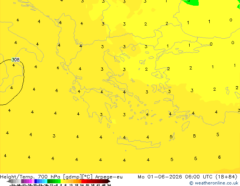Open the weatheronline.co.uk copyright link
The image size is (240, 186).
click(214, 183)
